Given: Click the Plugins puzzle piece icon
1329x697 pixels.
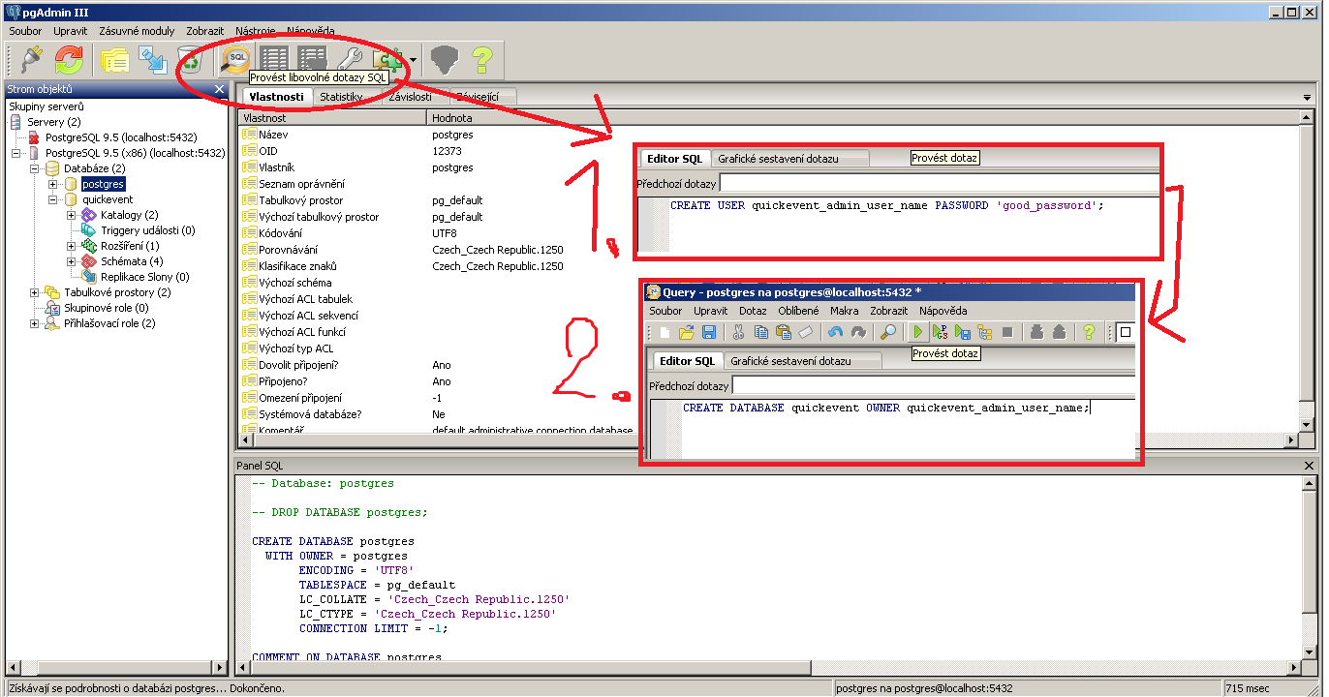Looking at the screenshot, I should (x=387, y=60).
